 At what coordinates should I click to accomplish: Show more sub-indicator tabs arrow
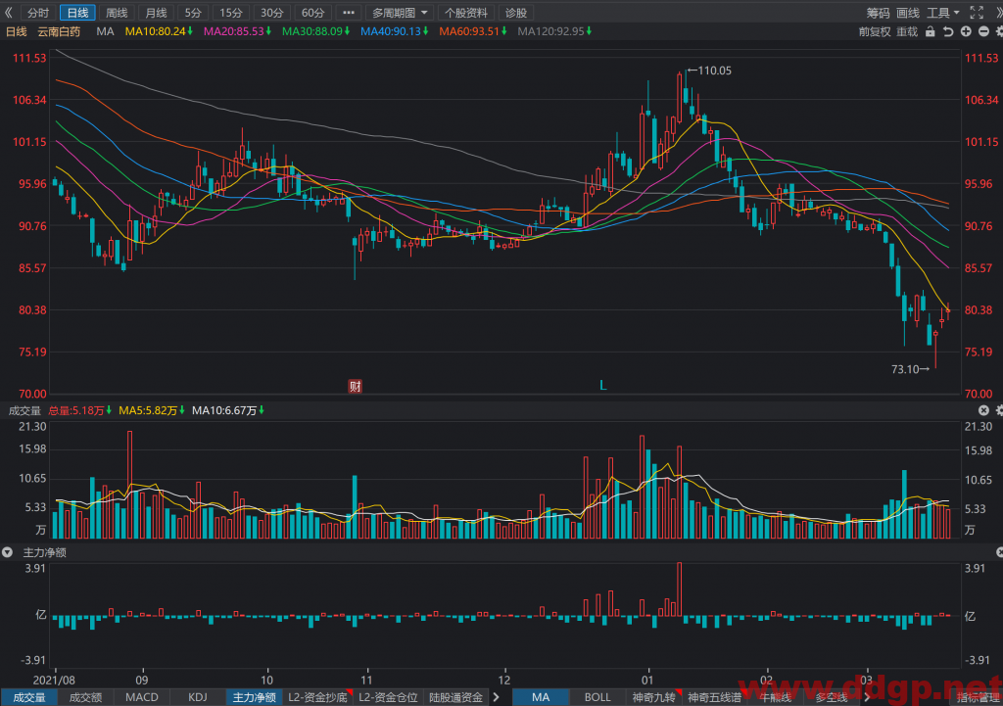click(x=496, y=697)
